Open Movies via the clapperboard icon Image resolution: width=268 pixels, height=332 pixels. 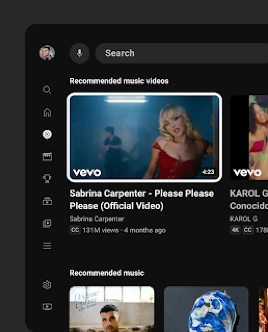tap(47, 157)
